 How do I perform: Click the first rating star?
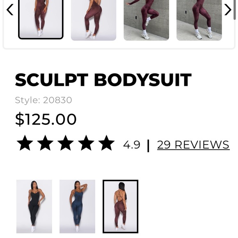coord(25,143)
